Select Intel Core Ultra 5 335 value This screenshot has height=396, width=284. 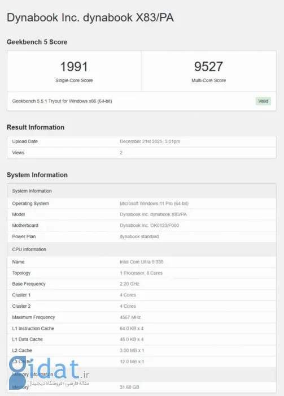tap(142, 261)
